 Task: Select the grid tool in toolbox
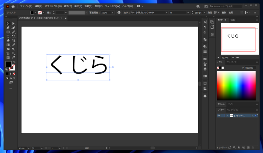coord(8,58)
